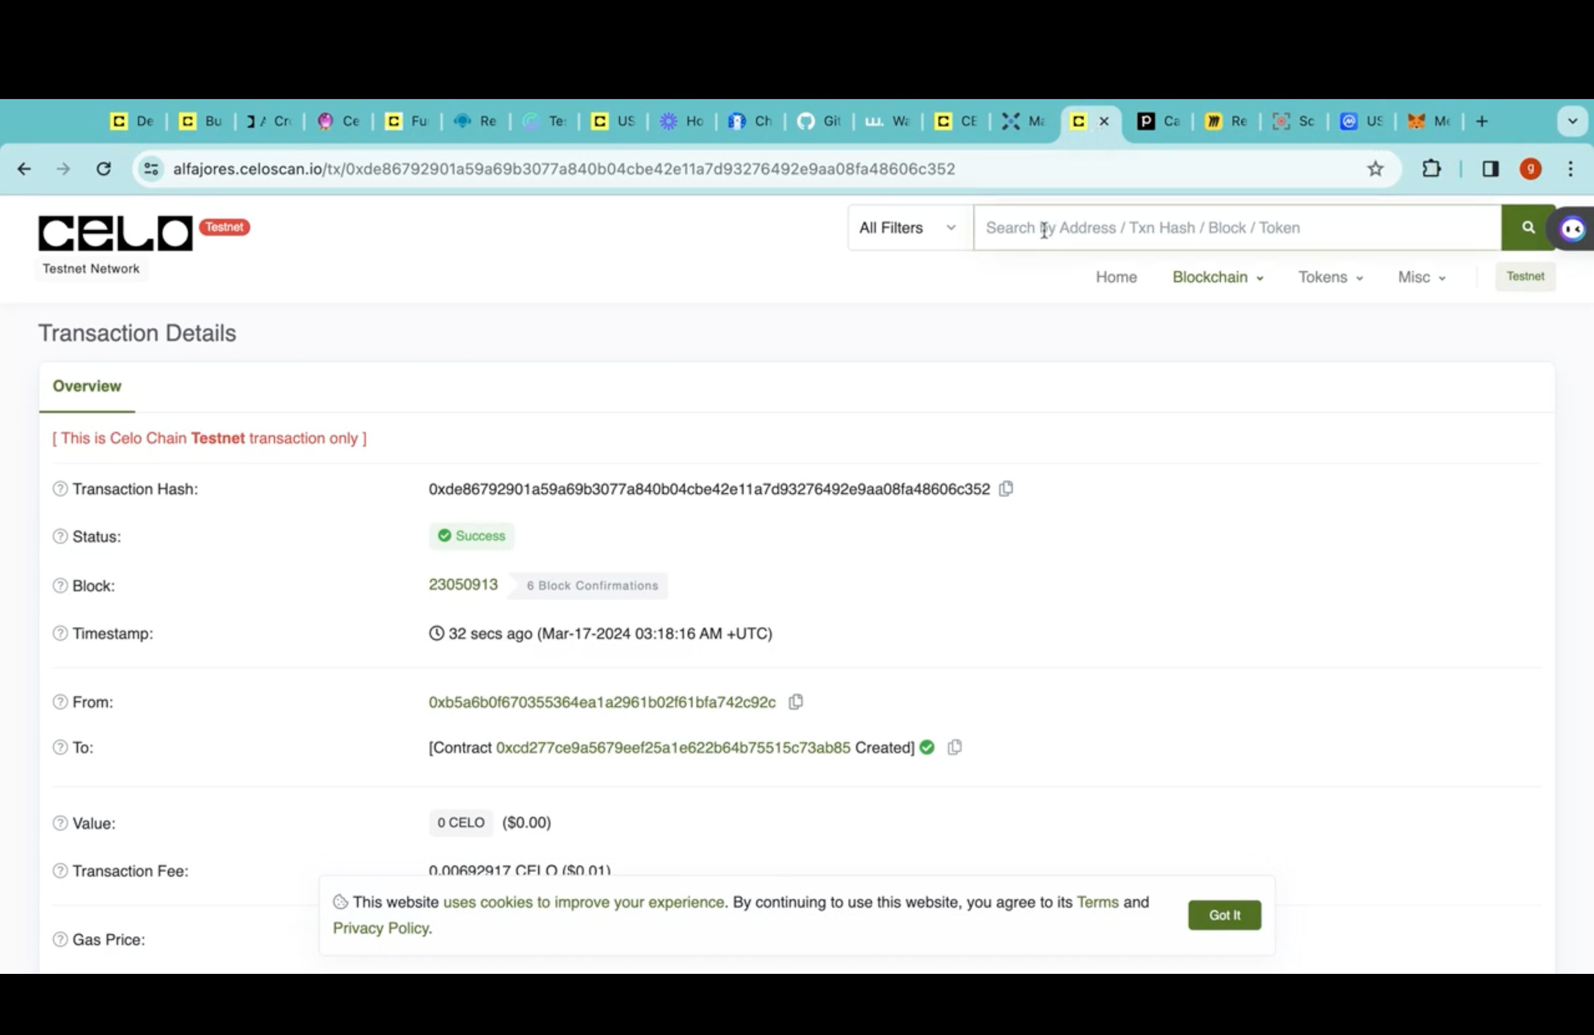Click the Timestamp help question icon

point(60,633)
